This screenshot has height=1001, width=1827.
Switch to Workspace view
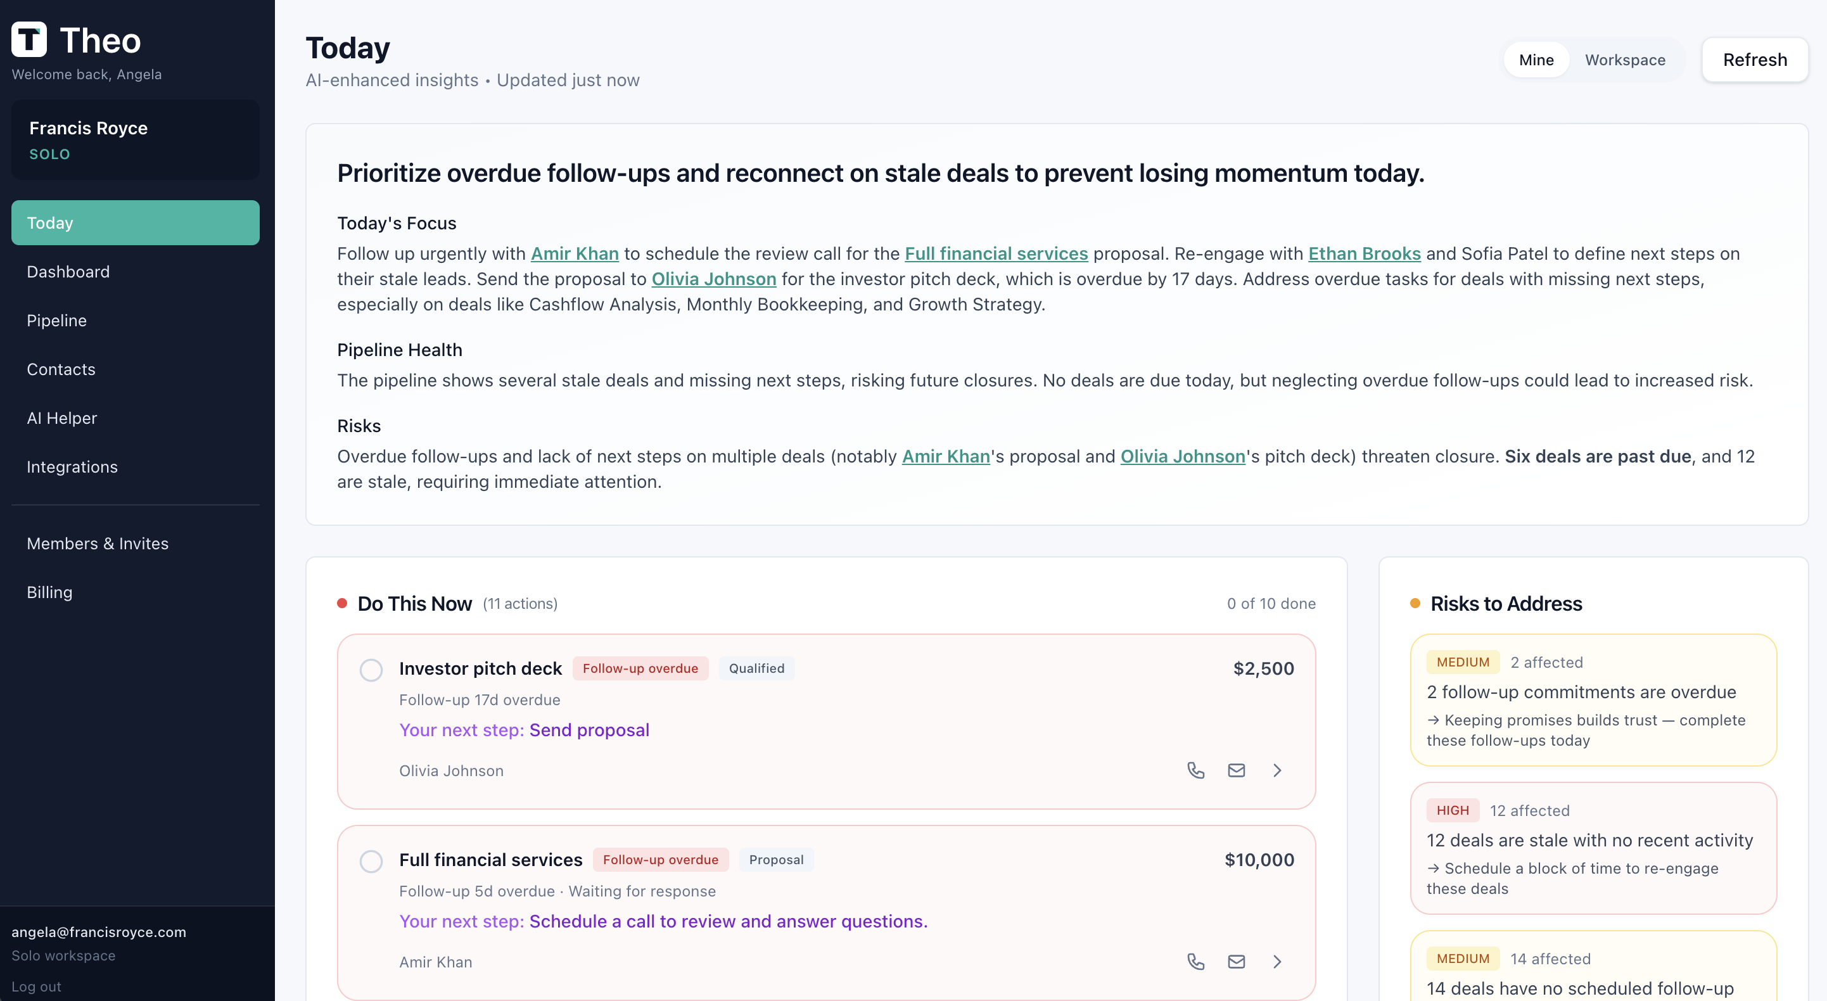[x=1626, y=60]
